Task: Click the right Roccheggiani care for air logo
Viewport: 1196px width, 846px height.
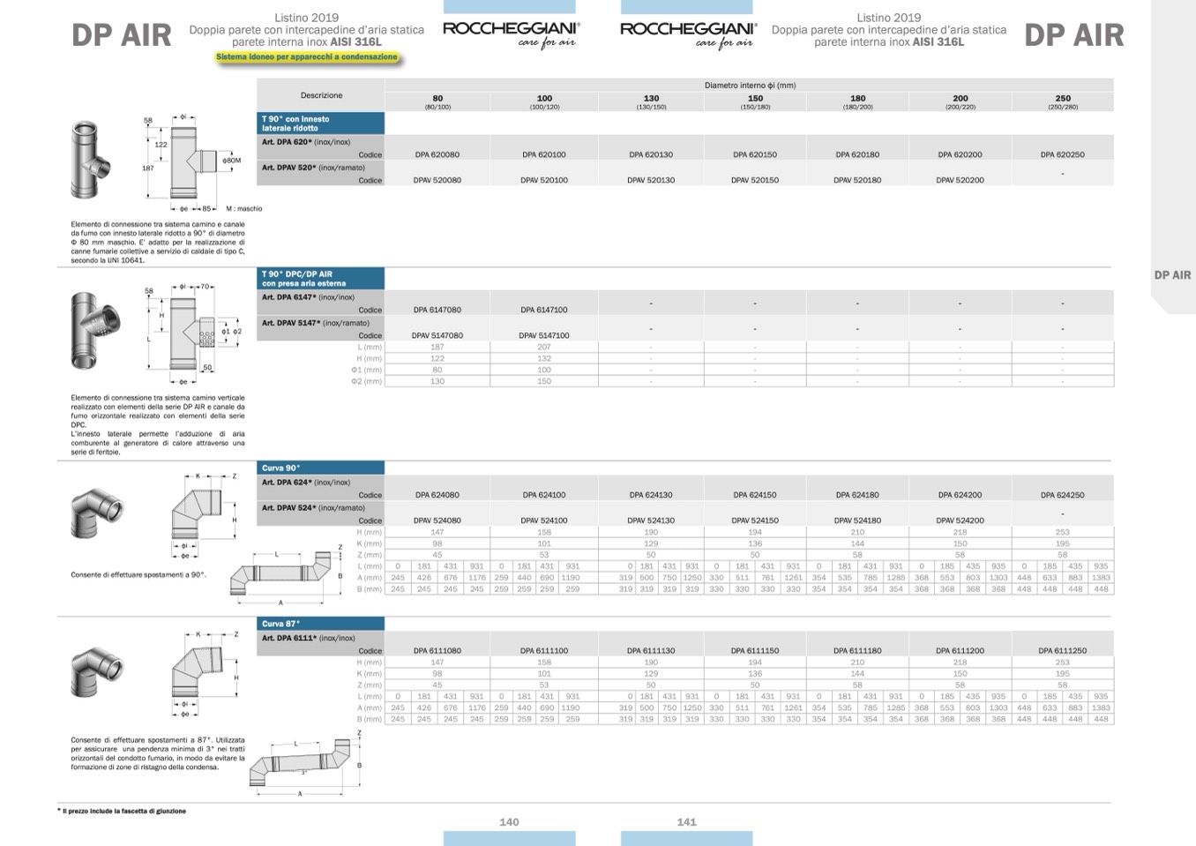Action: coord(688,34)
